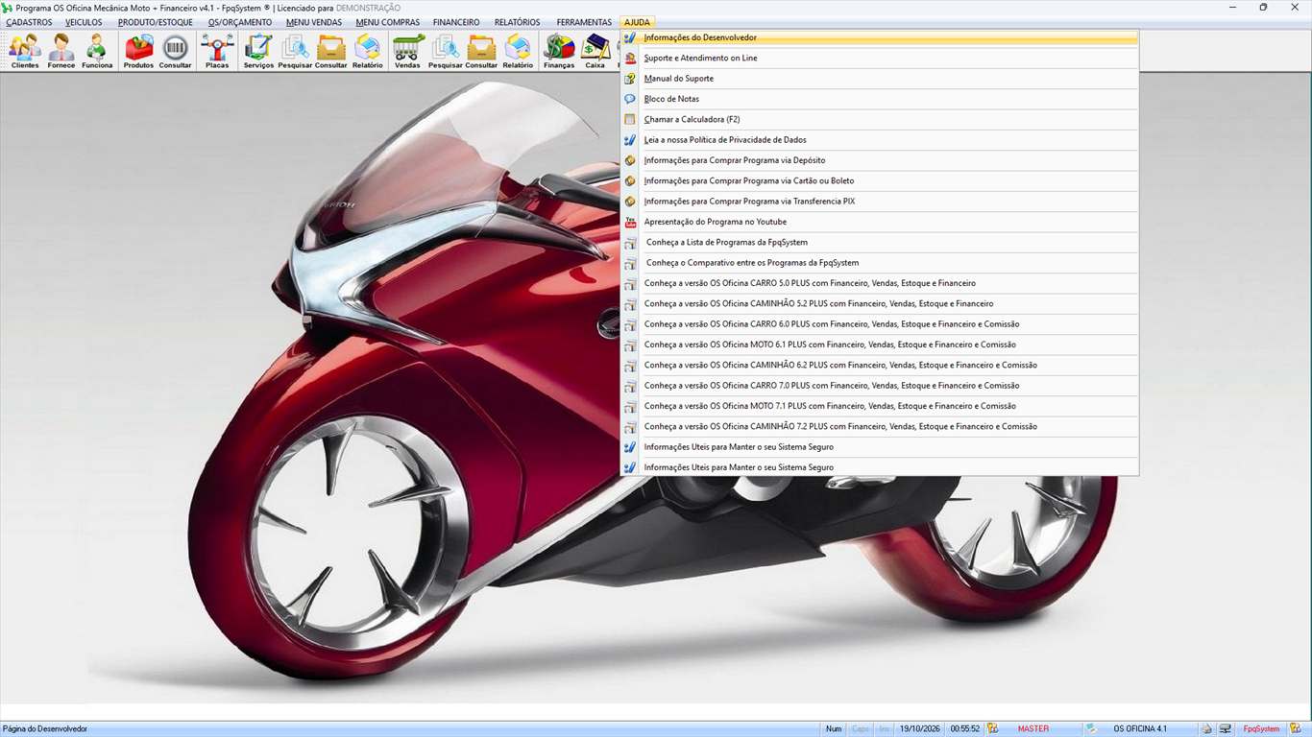Click the 19/10/2026 date in status bar
Screen dimensions: 1312x737
point(920,729)
